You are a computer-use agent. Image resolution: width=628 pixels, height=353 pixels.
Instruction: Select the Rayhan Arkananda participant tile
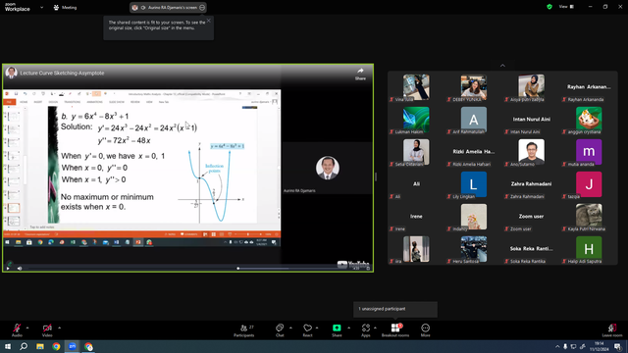click(589, 87)
